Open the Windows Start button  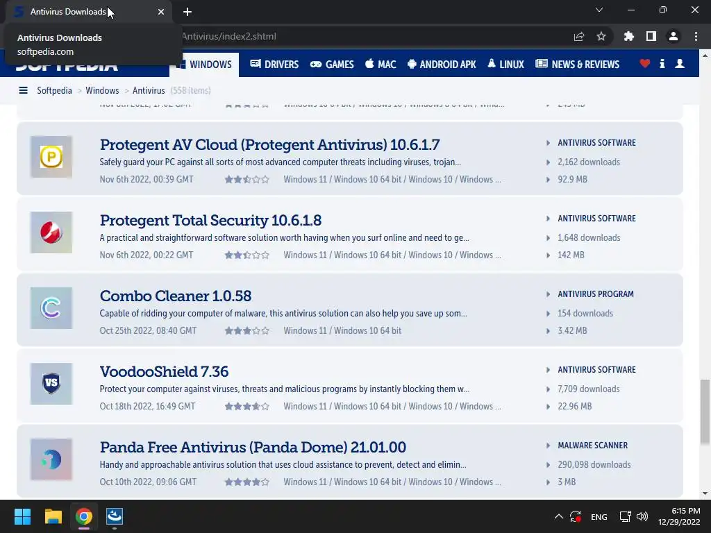(22, 516)
